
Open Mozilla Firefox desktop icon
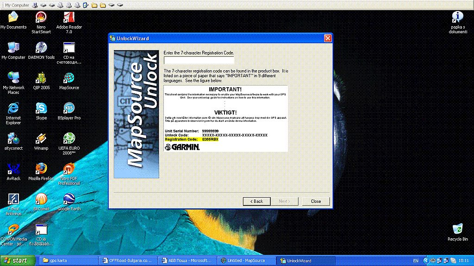click(x=41, y=169)
